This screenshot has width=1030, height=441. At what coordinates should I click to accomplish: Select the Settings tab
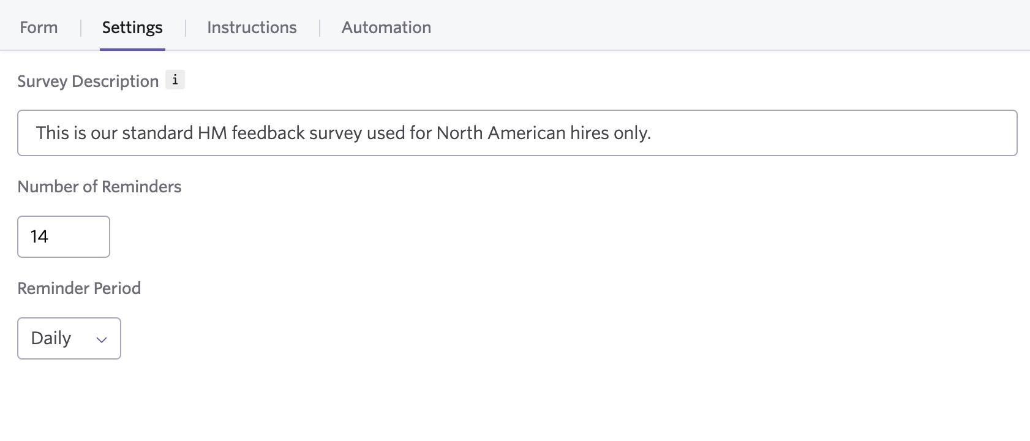point(132,28)
